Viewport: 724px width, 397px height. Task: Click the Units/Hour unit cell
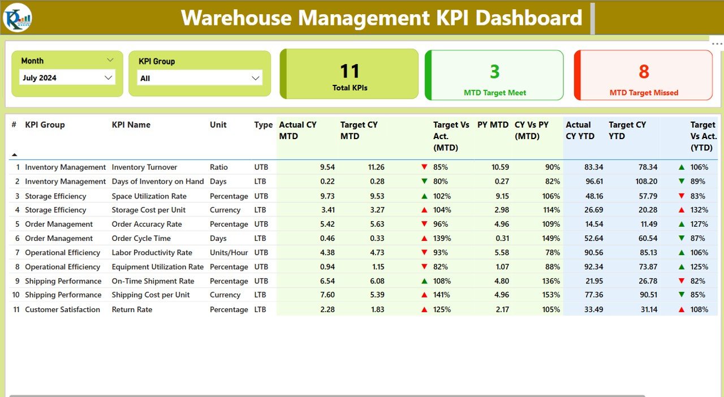pos(229,253)
